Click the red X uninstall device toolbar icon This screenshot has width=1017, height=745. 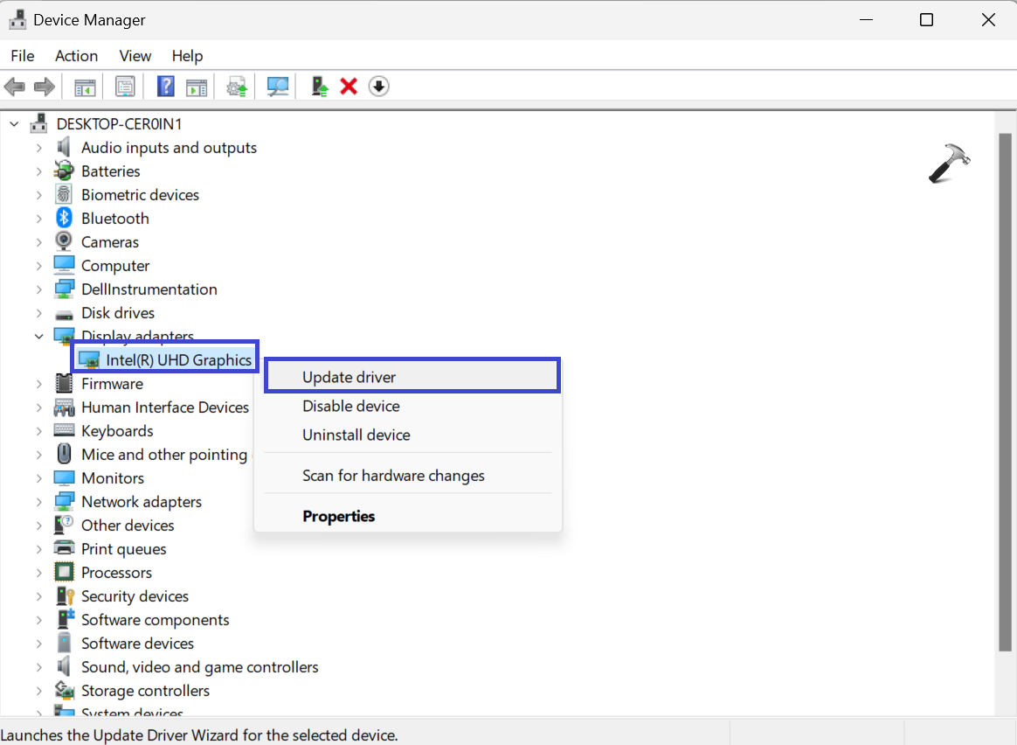349,87
